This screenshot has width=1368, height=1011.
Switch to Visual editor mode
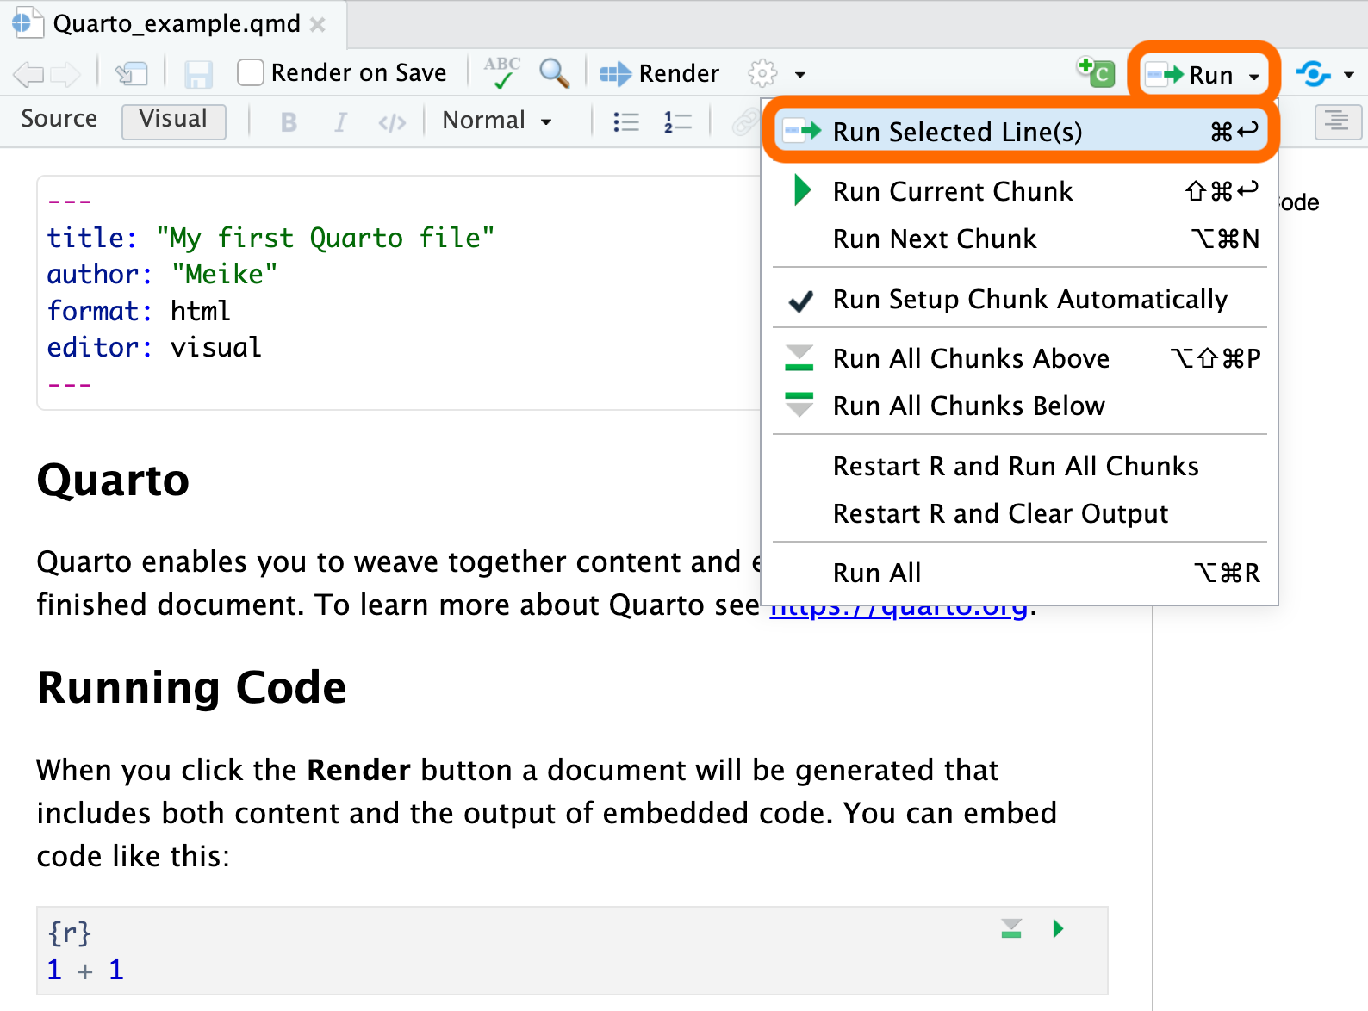click(x=173, y=119)
